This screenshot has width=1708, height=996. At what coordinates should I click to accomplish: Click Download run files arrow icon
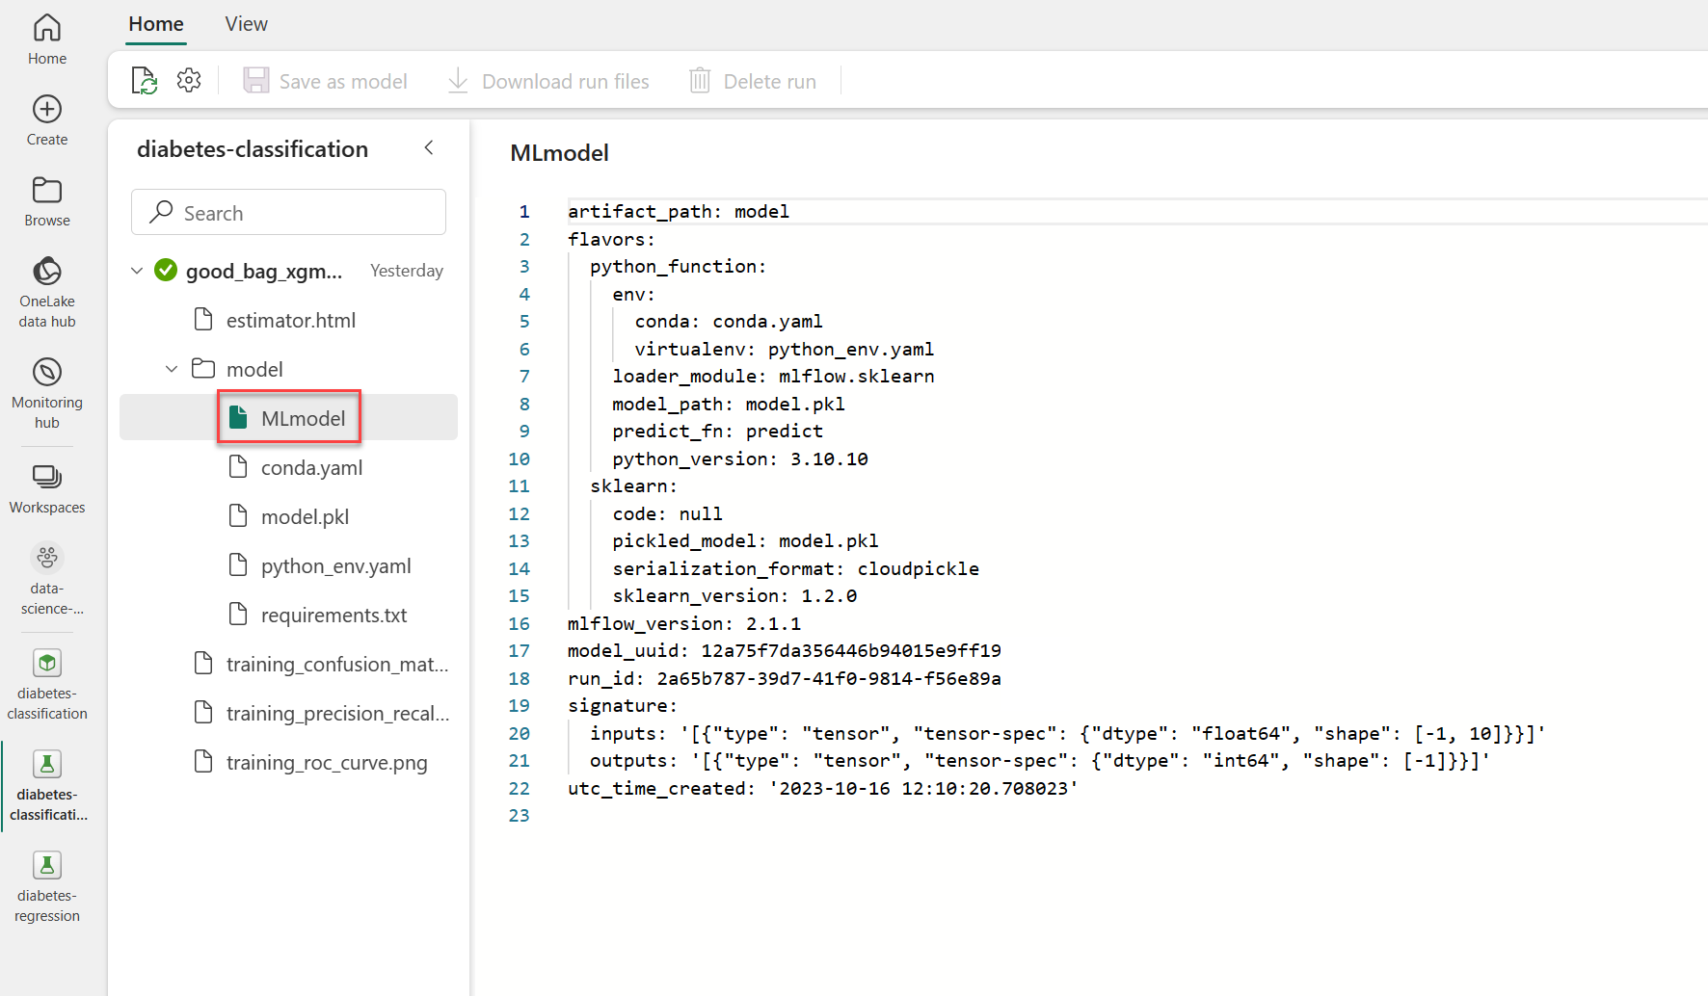coord(458,80)
